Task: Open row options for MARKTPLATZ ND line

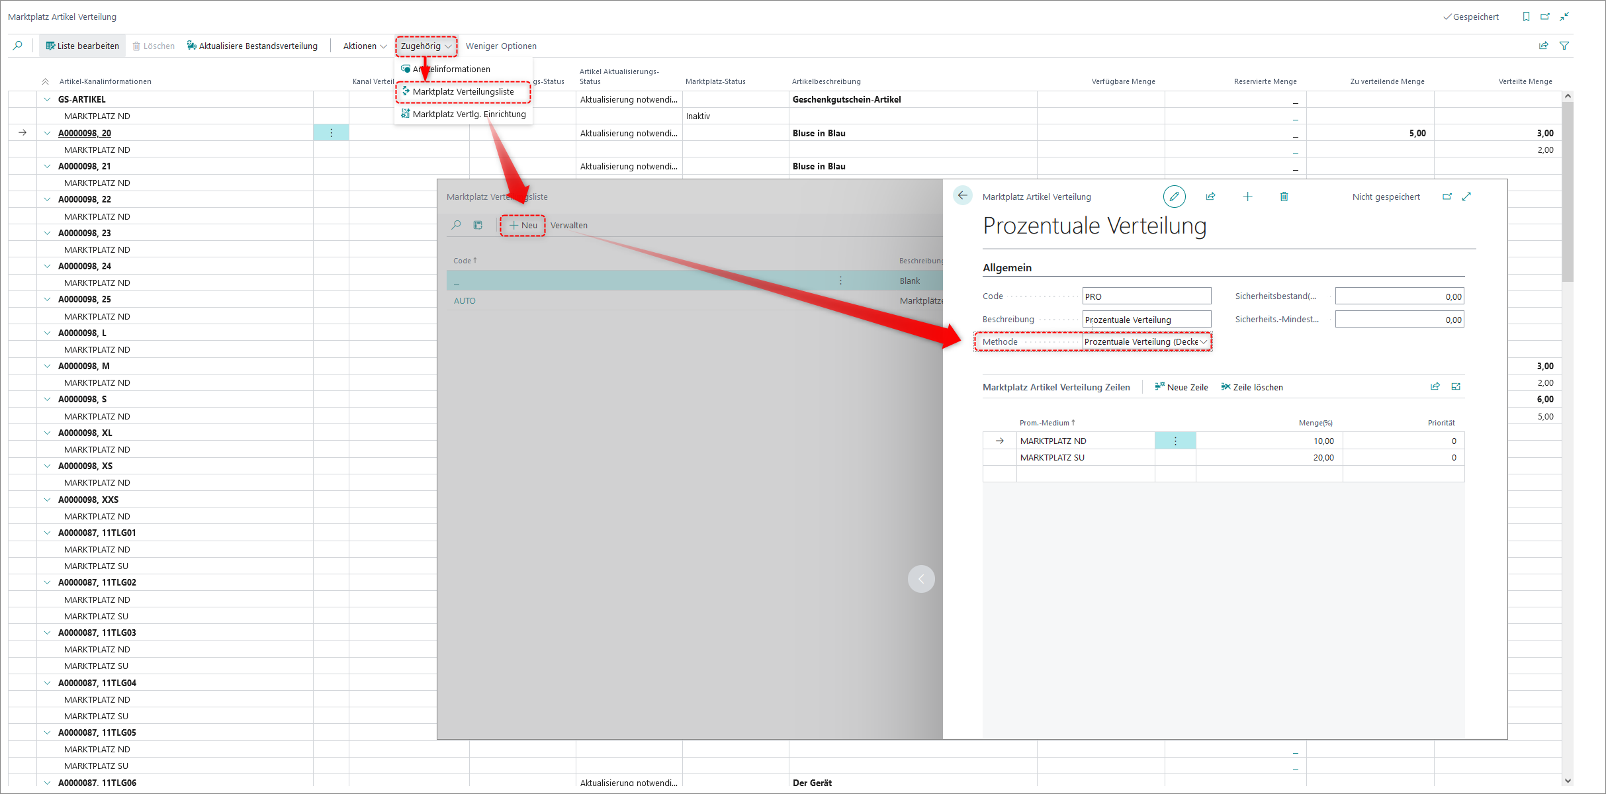Action: (1175, 441)
